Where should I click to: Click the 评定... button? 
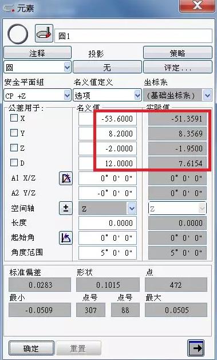[x=177, y=67]
